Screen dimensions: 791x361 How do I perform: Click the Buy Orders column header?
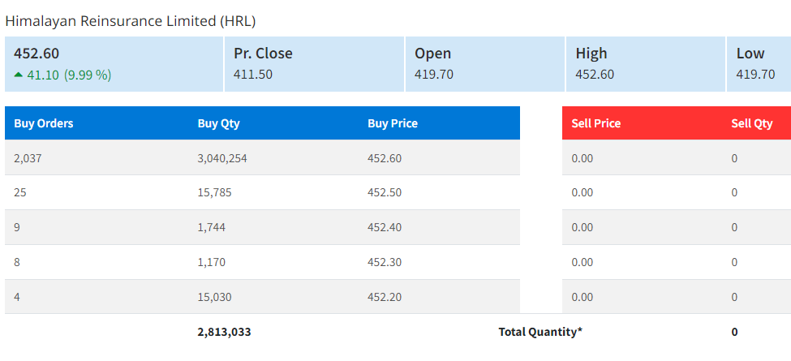point(44,123)
